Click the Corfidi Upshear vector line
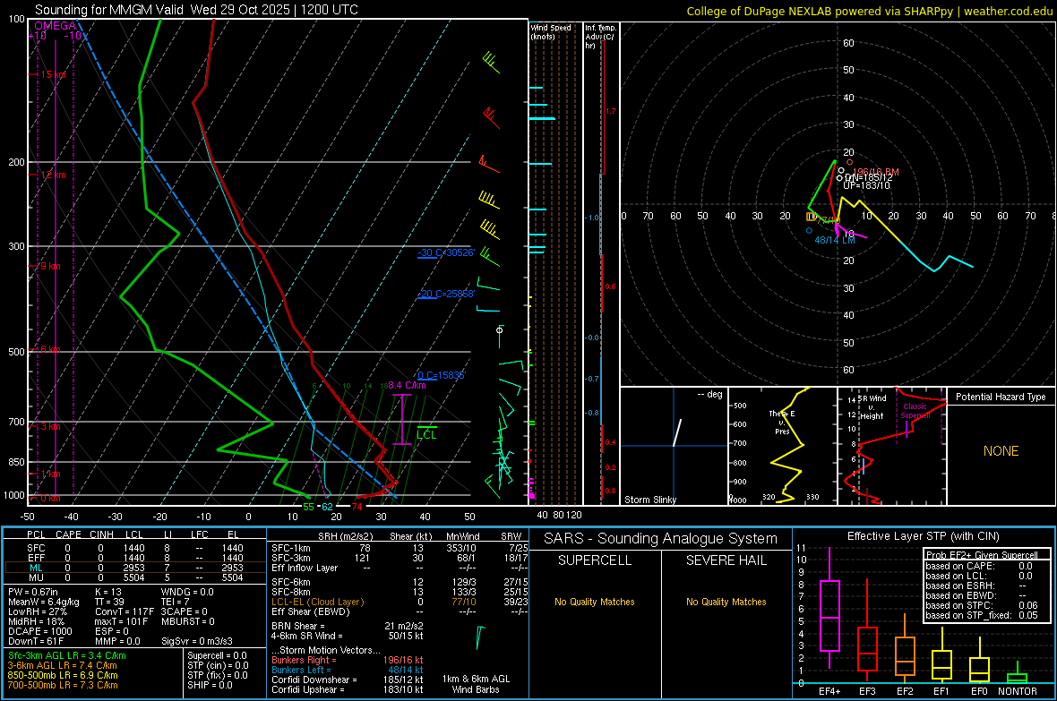Image resolution: width=1057 pixels, height=701 pixels. click(x=347, y=689)
